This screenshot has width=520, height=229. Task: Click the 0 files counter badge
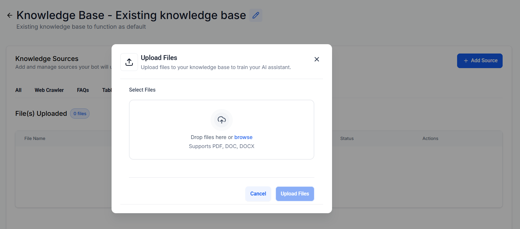pyautogui.click(x=80, y=114)
